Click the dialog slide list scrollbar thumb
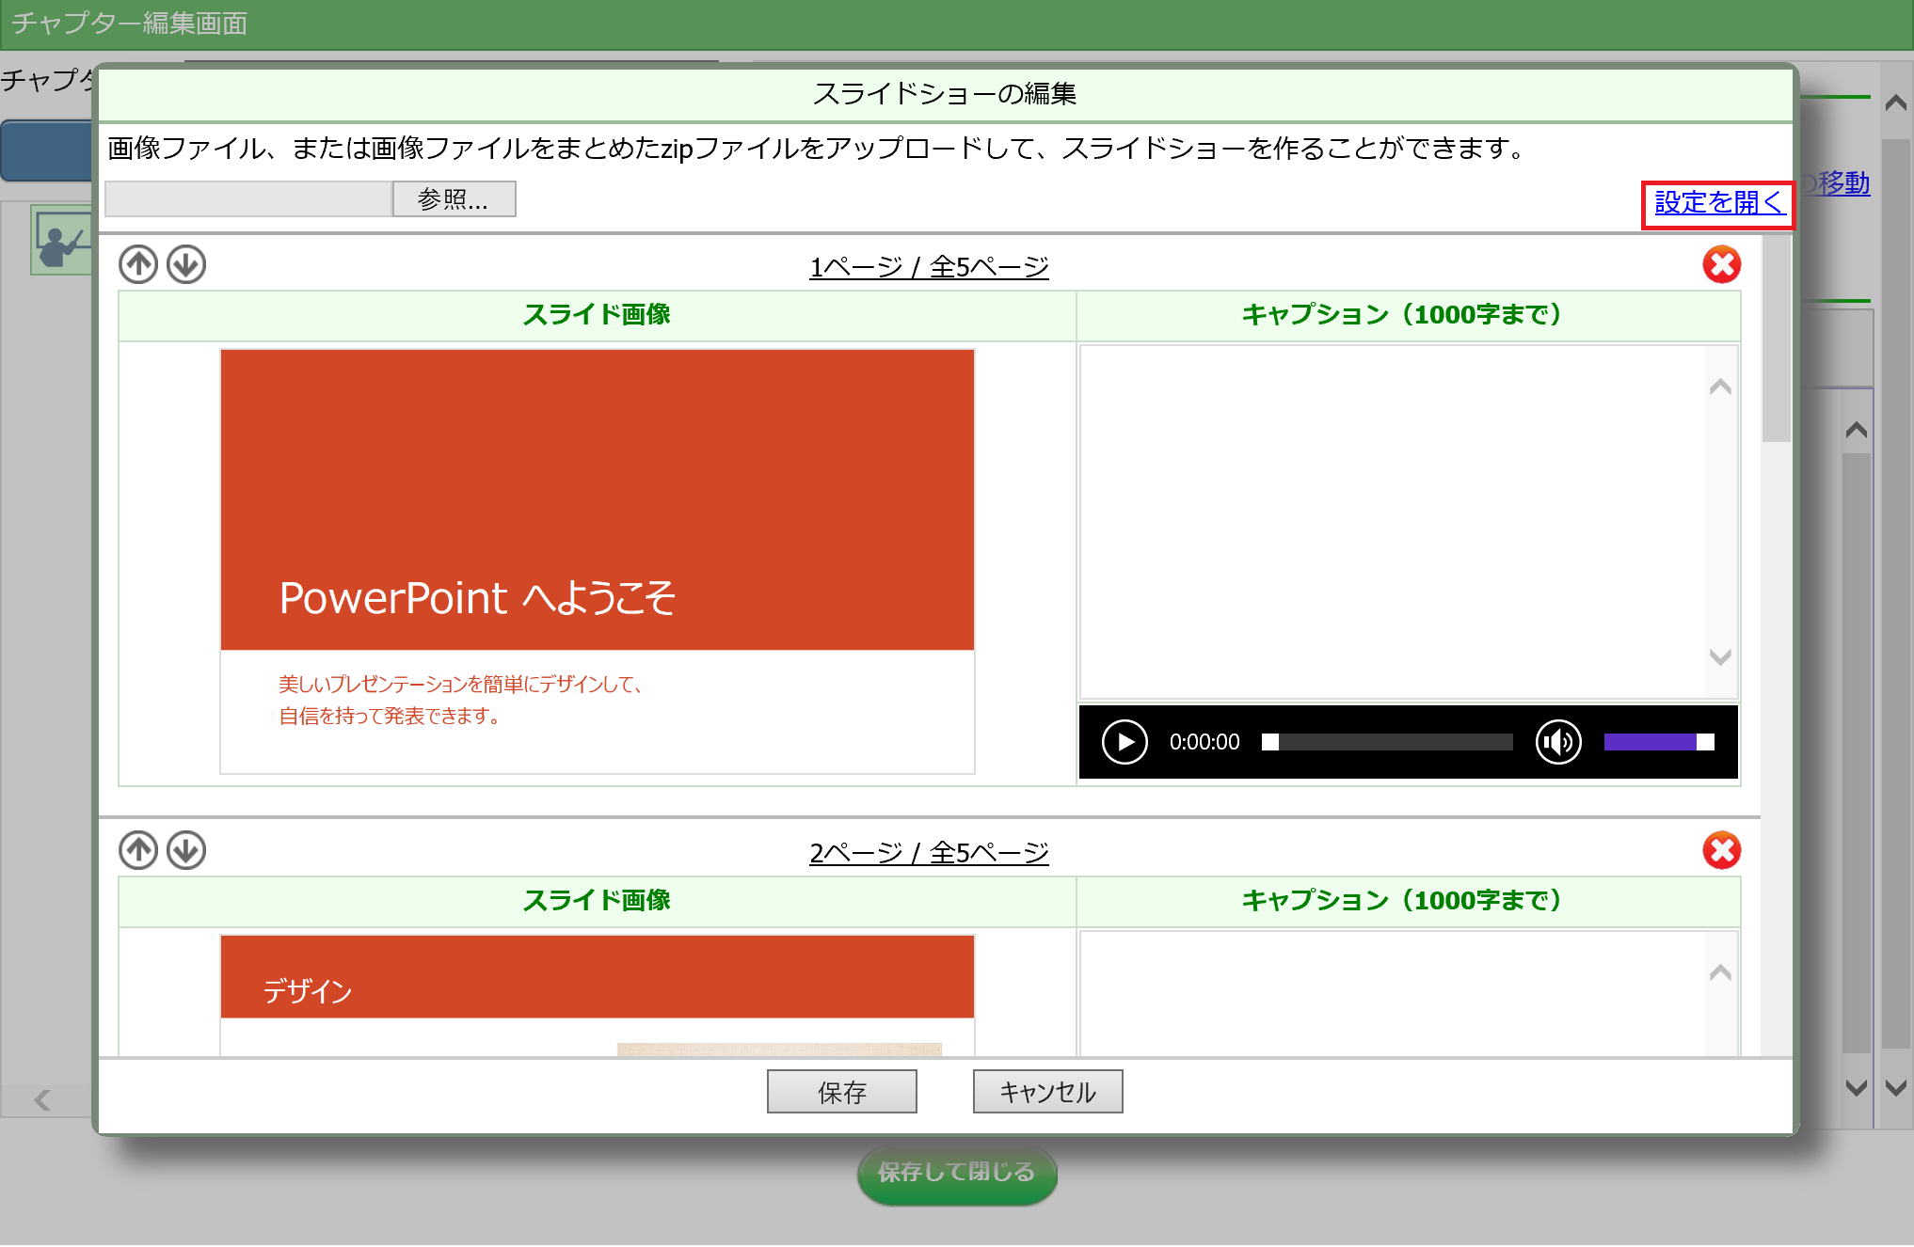The height and width of the screenshot is (1247, 1914). click(x=1776, y=339)
